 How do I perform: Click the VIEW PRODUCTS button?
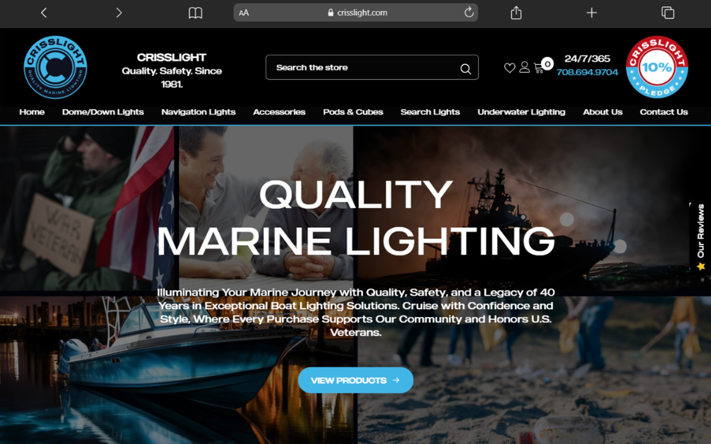(355, 380)
